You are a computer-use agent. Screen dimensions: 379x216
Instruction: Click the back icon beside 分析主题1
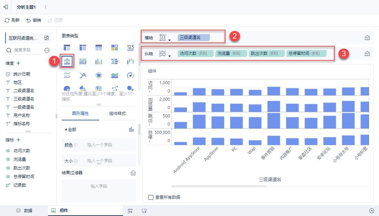[6, 7]
